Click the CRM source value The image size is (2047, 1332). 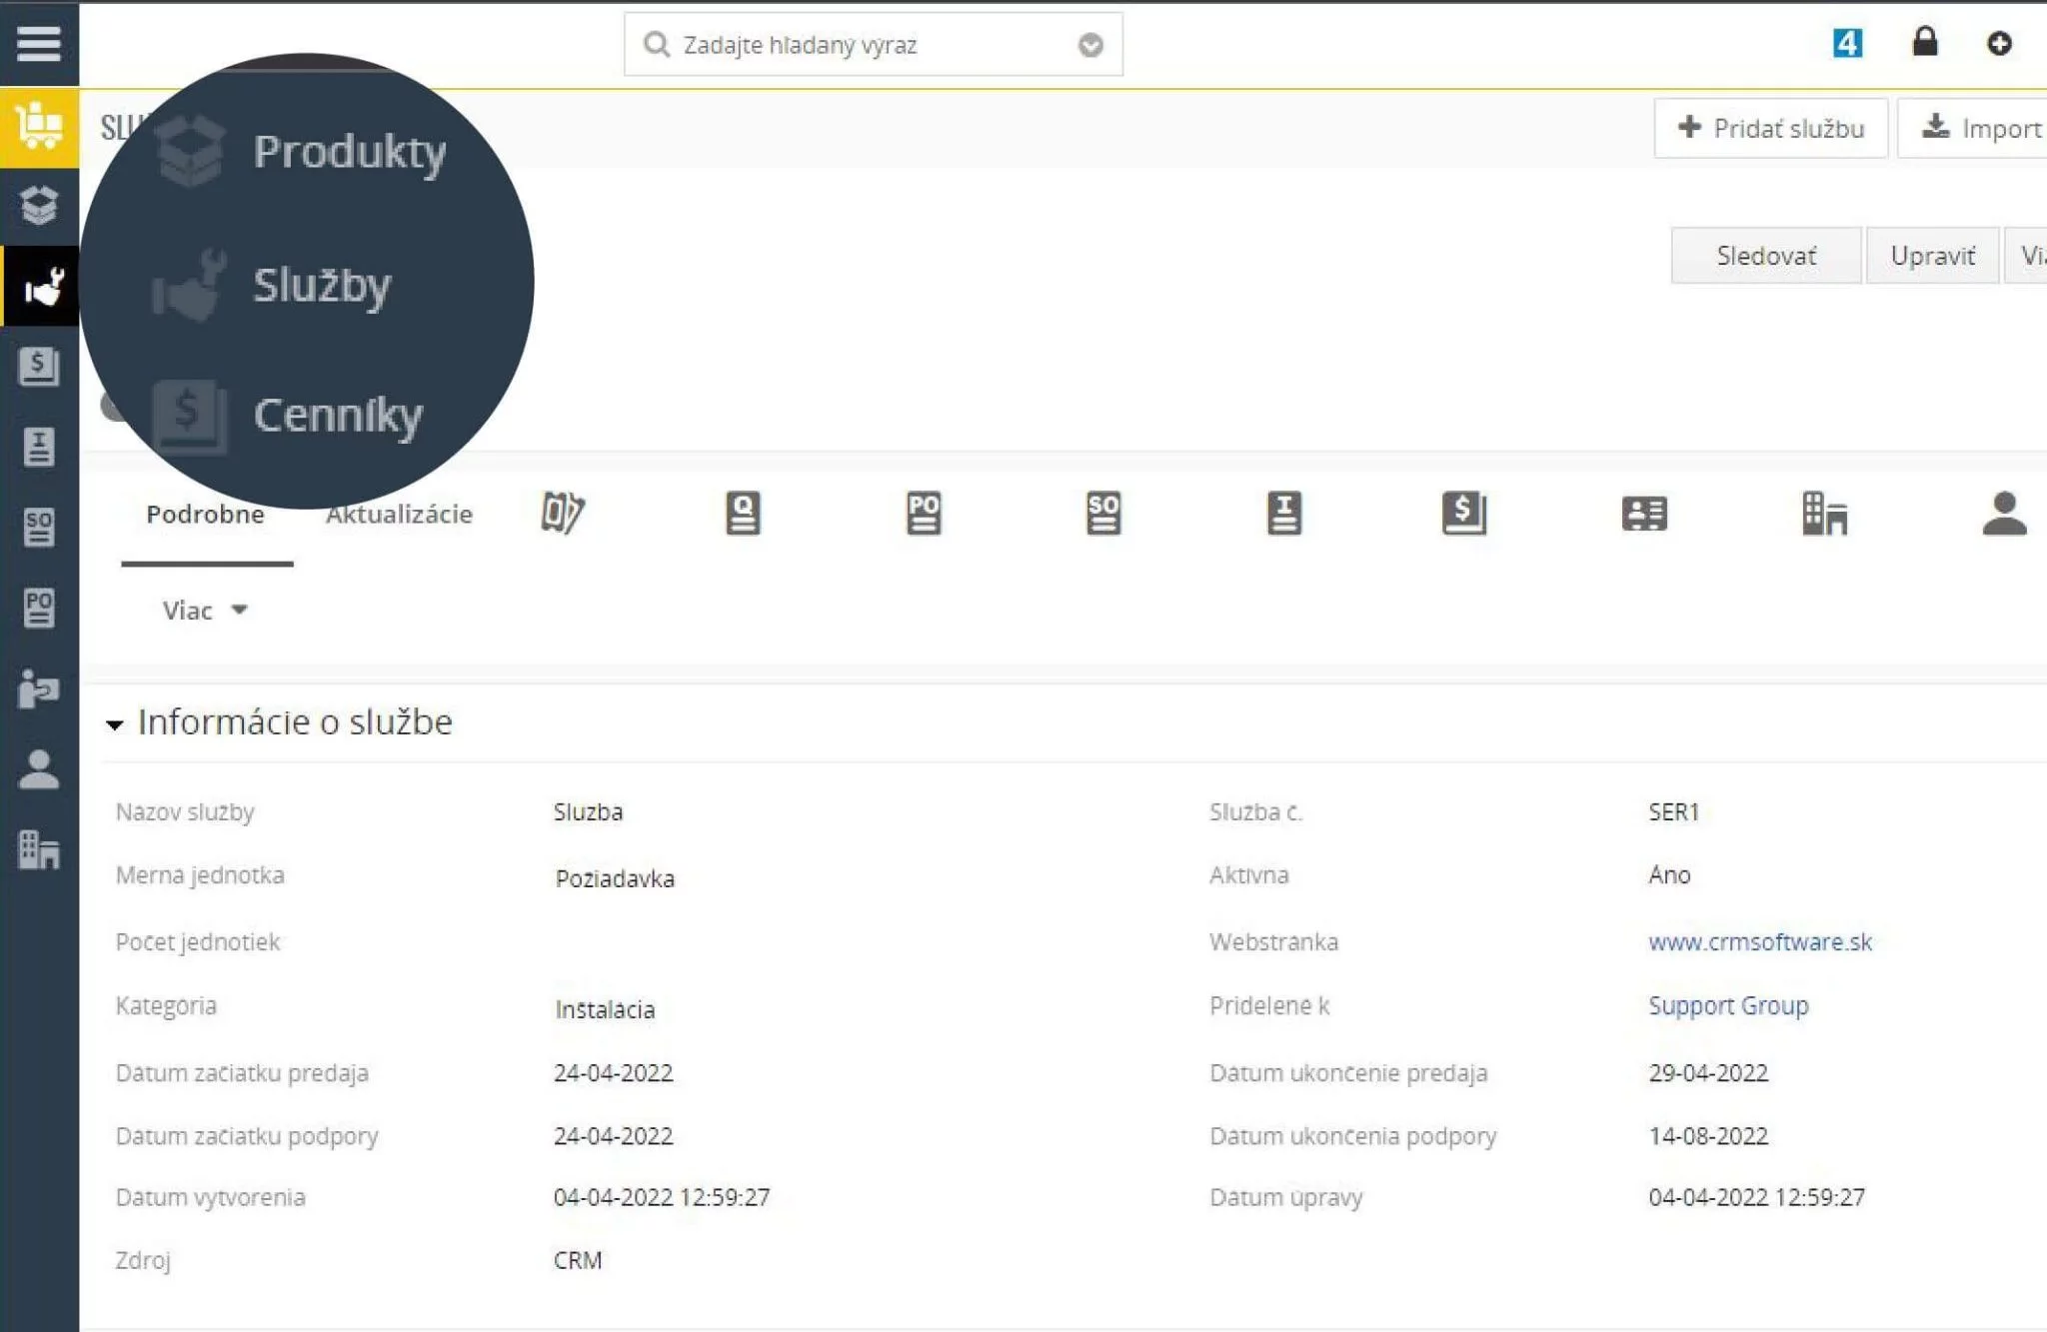tap(578, 1260)
